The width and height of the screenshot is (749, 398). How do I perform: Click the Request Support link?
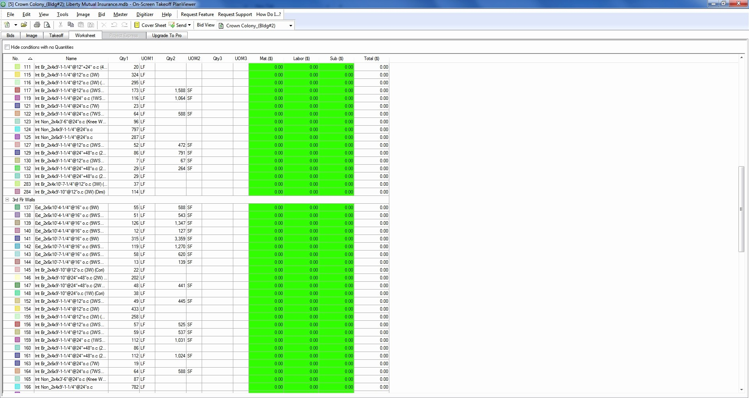[x=235, y=14]
